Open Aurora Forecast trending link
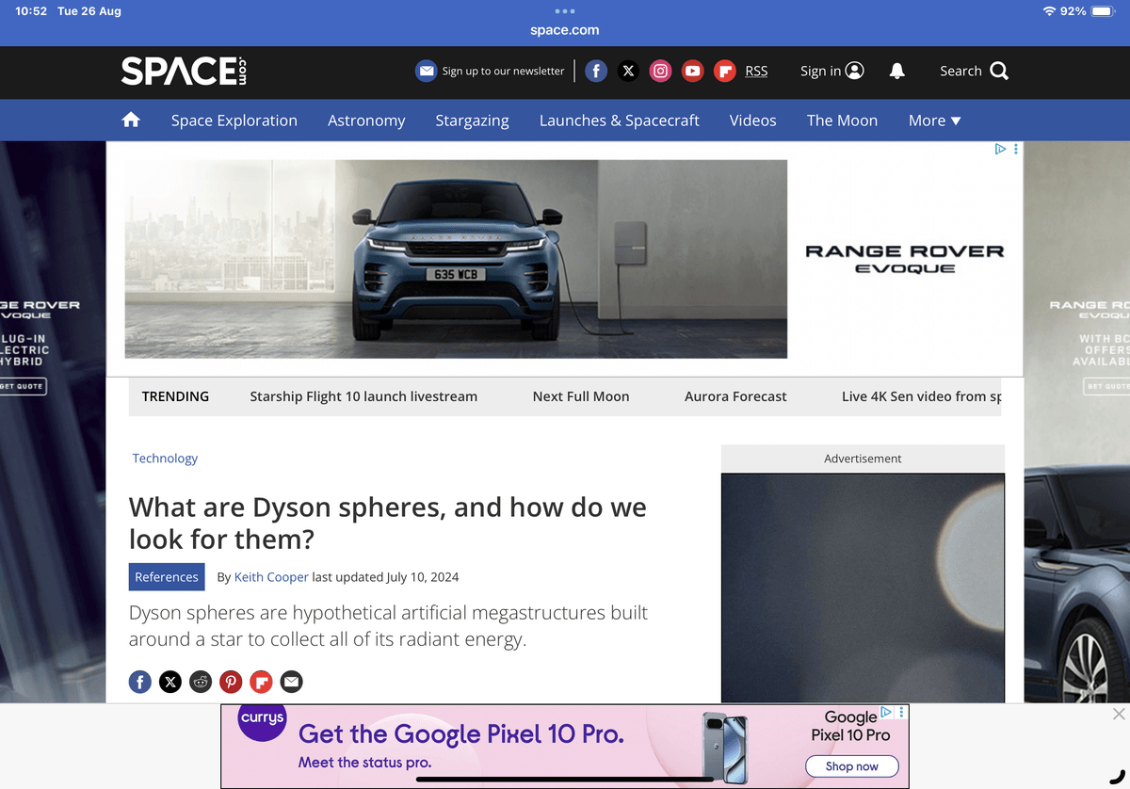This screenshot has height=789, width=1130. (735, 396)
